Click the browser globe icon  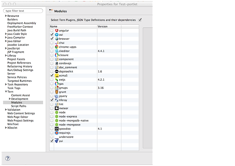pyautogui.click(x=57, y=39)
